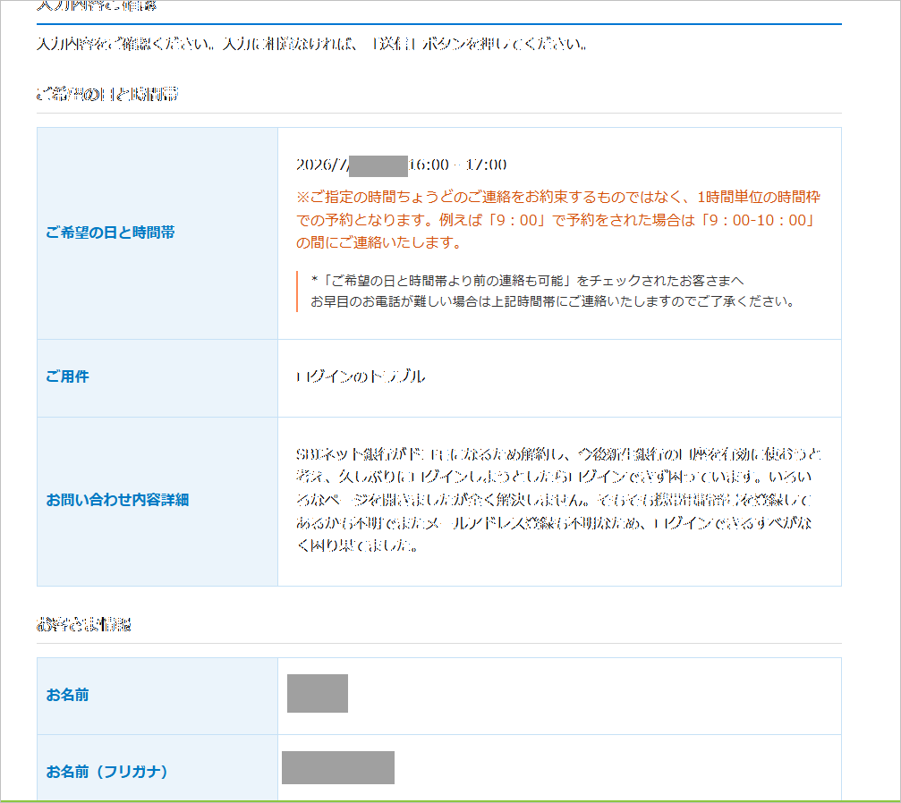
Task: Click the inquiry detail paragraph starting 'SBIネット銀行'
Action: (558, 500)
